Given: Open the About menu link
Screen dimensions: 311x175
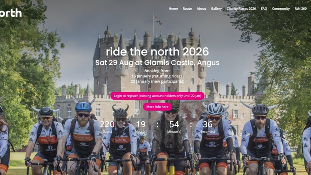Looking at the screenshot, I should [x=201, y=9].
